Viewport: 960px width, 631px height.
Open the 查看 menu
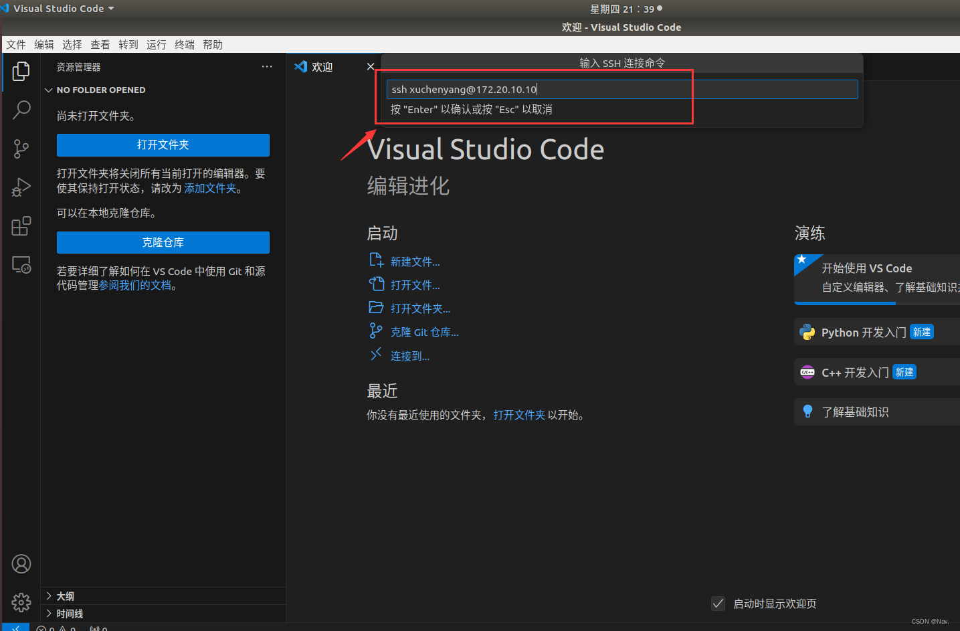tap(100, 45)
